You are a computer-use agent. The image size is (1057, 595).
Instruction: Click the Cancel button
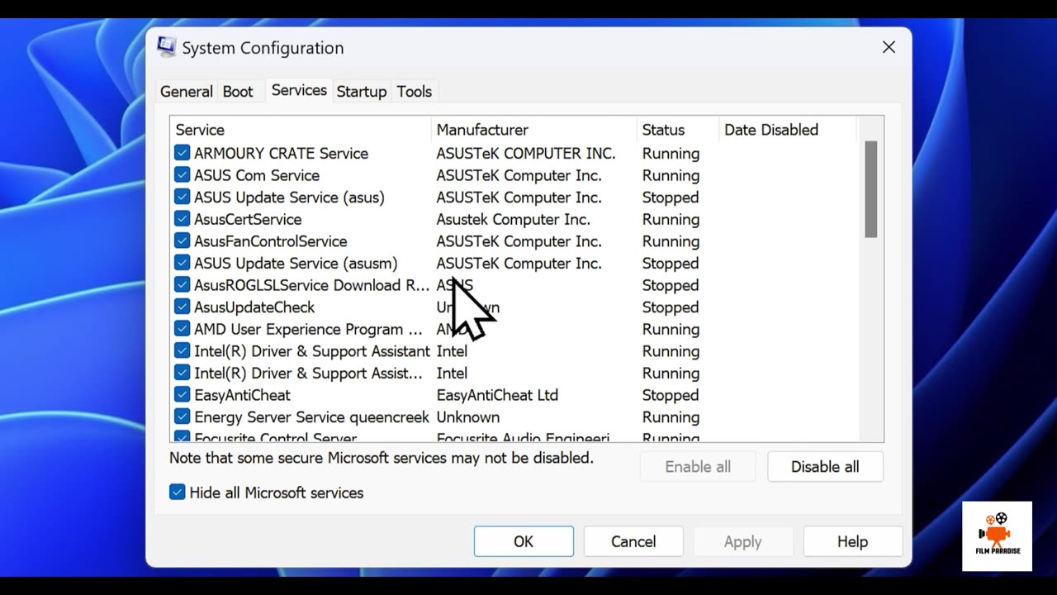pyautogui.click(x=633, y=541)
